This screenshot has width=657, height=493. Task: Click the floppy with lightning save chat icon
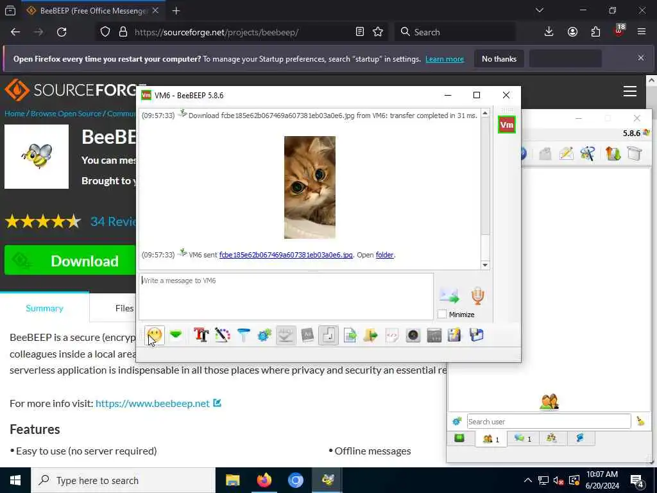[x=455, y=335]
